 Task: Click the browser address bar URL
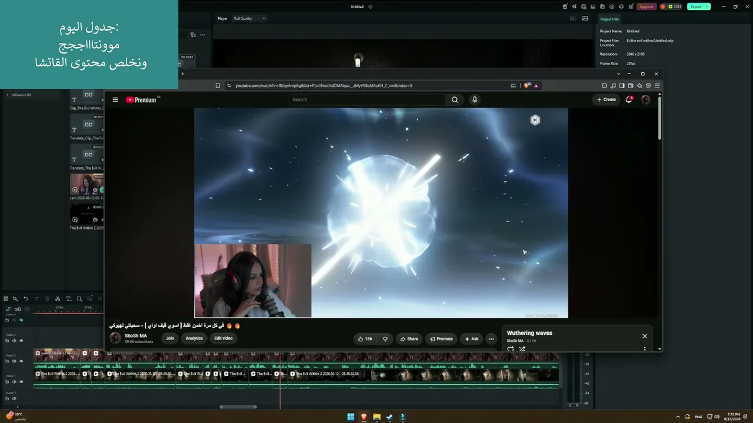click(x=324, y=86)
